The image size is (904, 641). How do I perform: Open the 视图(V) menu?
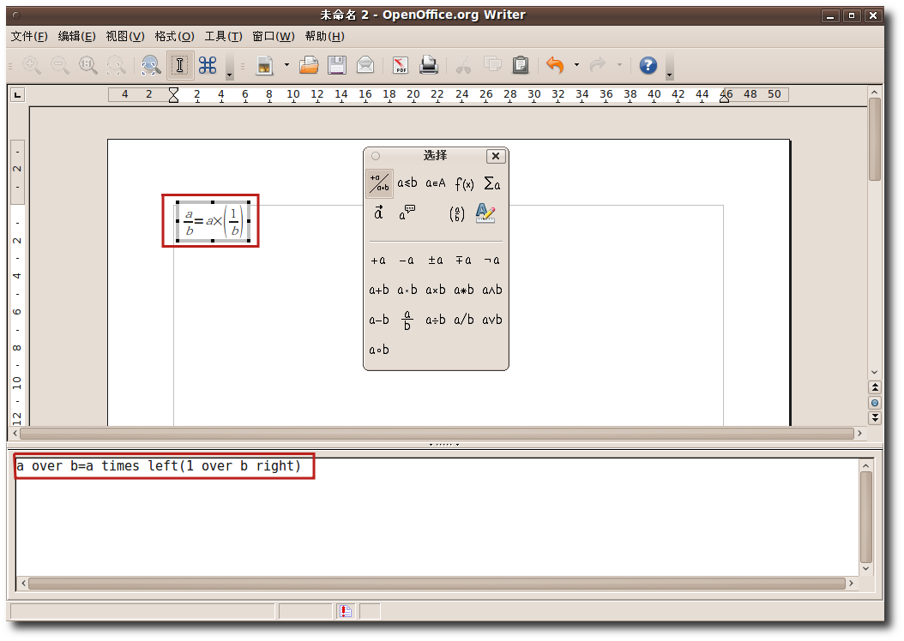coord(125,36)
